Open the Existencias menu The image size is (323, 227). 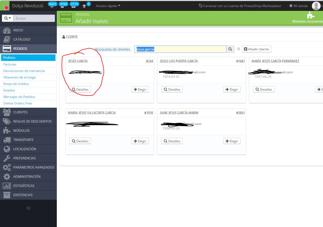click(x=28, y=195)
